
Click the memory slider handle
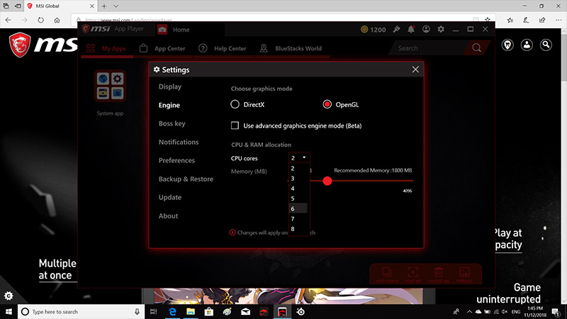[327, 181]
